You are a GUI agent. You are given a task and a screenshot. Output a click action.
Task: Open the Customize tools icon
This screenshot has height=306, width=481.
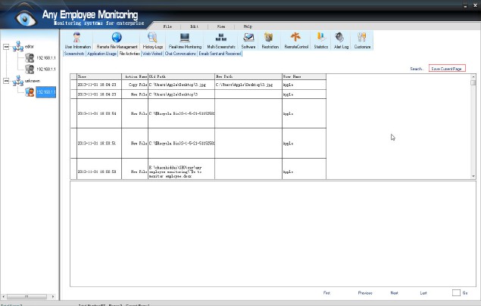(362, 37)
